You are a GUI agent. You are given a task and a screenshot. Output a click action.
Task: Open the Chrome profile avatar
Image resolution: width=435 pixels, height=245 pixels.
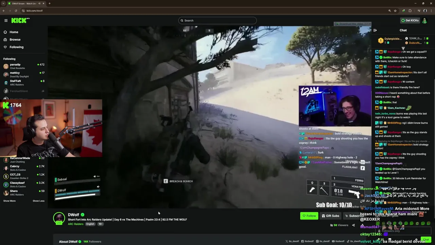(425, 11)
